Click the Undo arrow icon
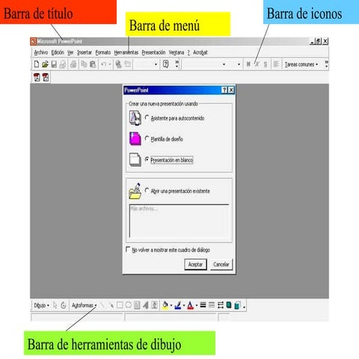The width and height of the screenshot is (359, 359). tap(104, 64)
